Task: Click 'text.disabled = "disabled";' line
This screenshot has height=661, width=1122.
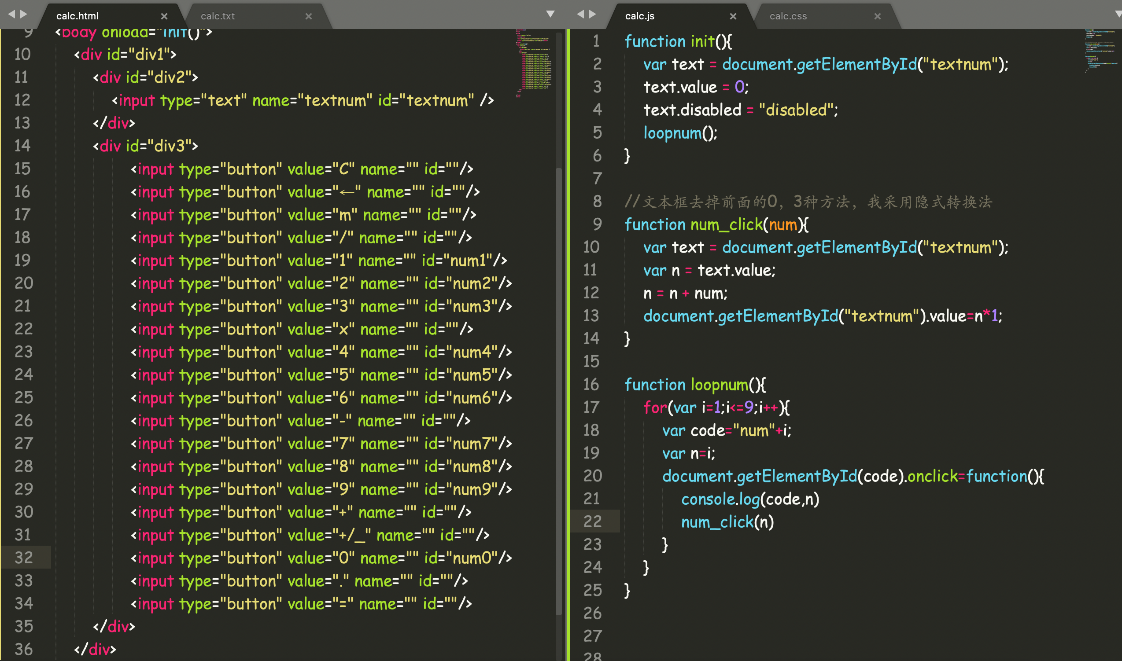Action: pyautogui.click(x=741, y=110)
